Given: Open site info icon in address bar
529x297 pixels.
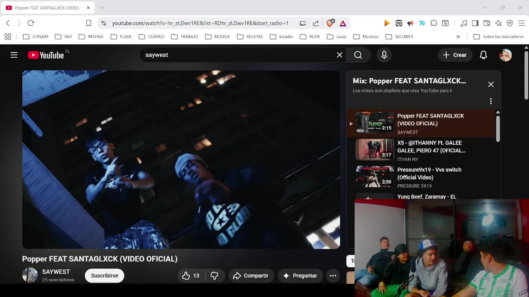Looking at the screenshot, I should click(x=103, y=23).
